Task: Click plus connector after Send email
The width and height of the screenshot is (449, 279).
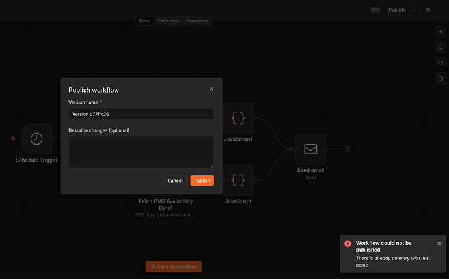Action: 347,149
